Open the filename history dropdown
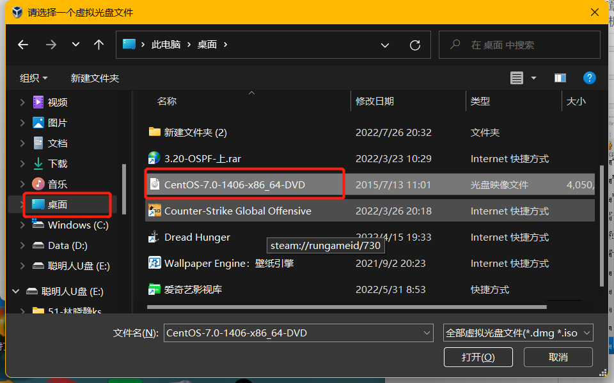 427,333
